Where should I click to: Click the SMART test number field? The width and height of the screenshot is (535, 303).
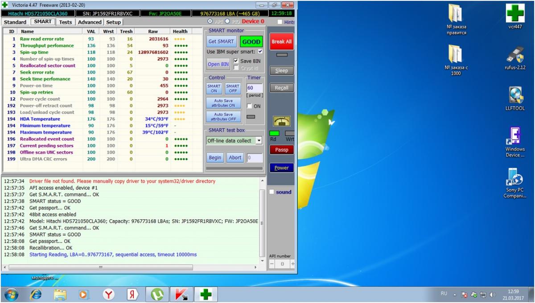click(x=255, y=158)
